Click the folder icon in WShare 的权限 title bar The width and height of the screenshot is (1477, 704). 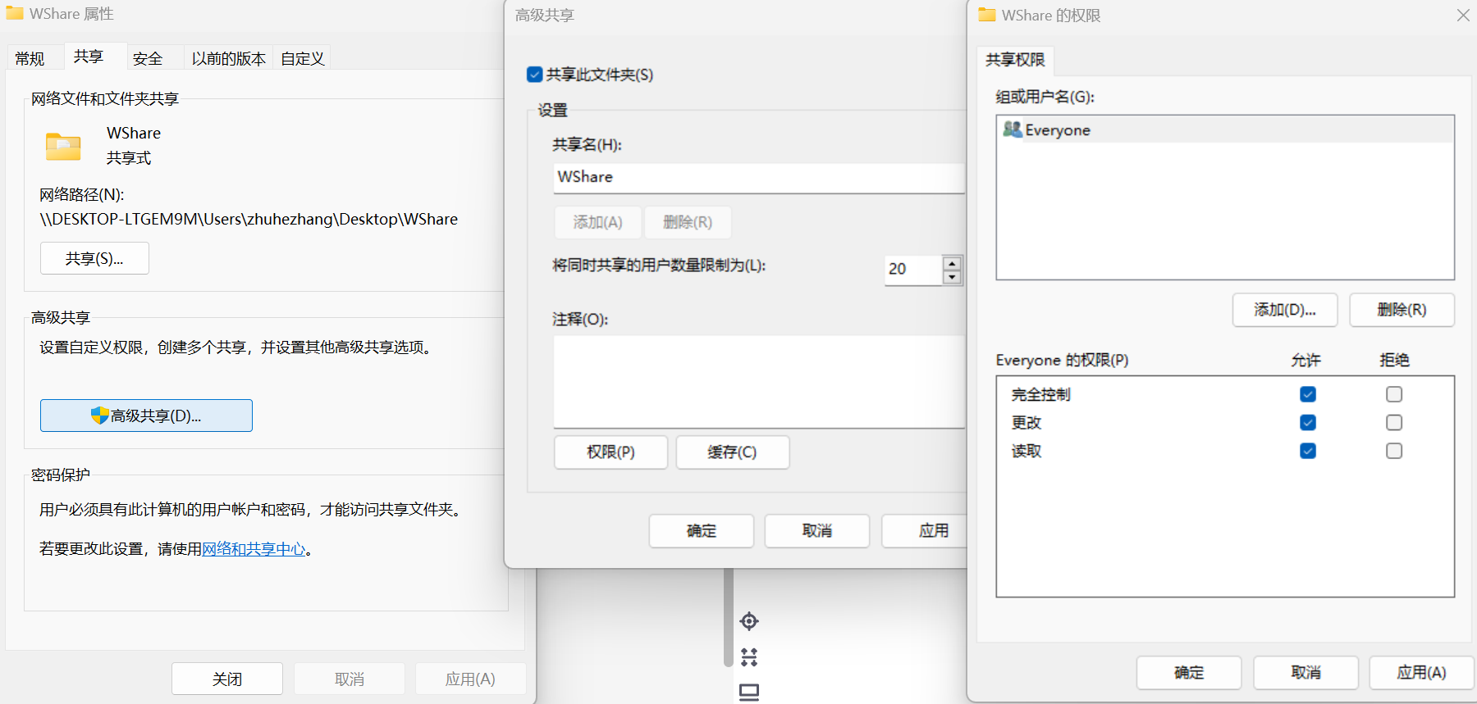click(987, 15)
